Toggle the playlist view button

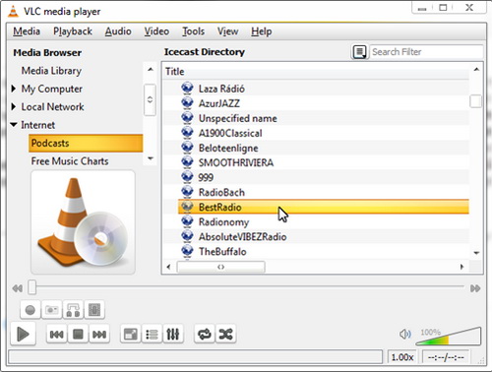coord(152,334)
